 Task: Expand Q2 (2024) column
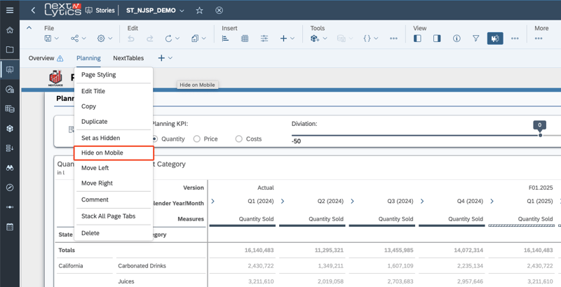coord(283,202)
